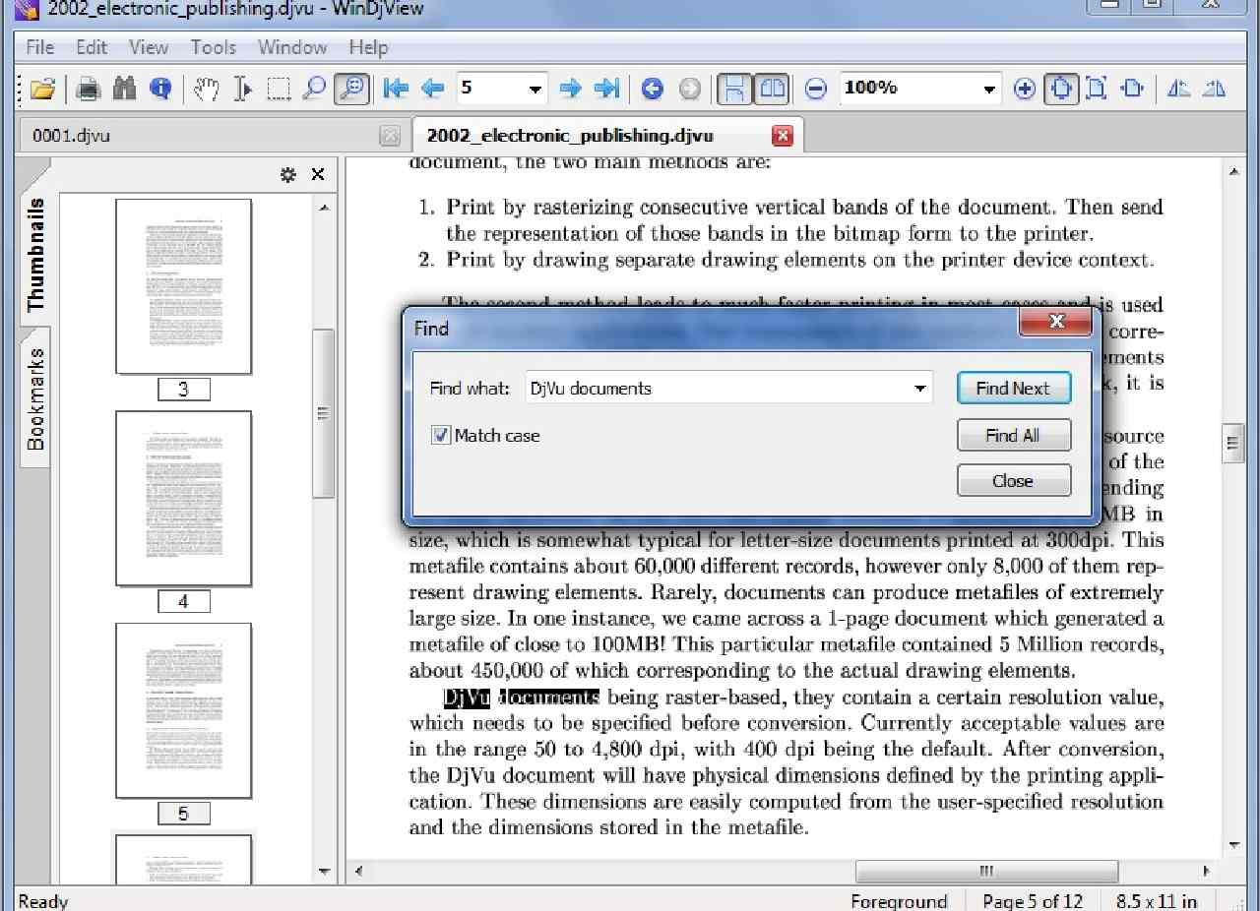Select the hand Drag tool

tap(206, 89)
